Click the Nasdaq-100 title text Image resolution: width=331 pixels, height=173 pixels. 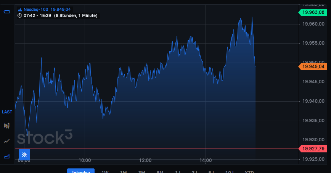[36, 10]
